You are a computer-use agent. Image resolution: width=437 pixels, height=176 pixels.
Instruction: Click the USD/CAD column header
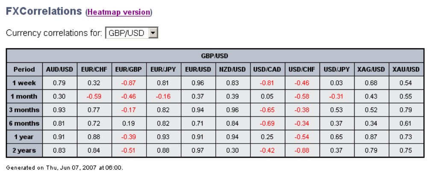tap(267, 70)
